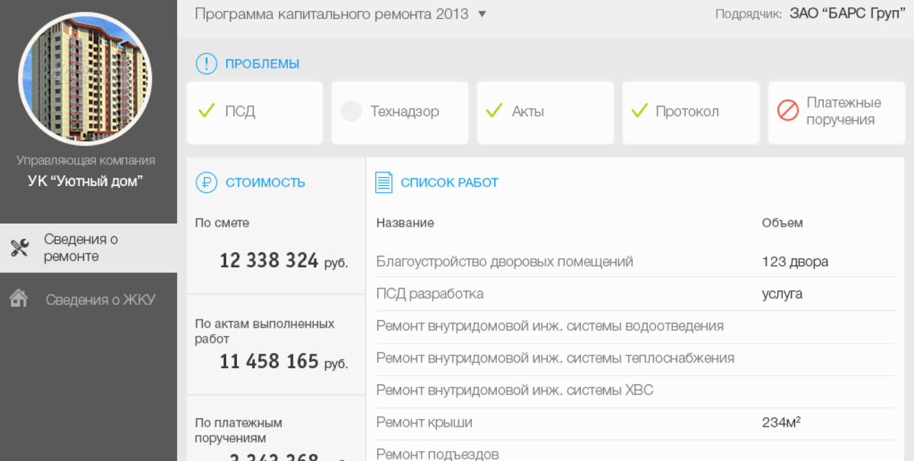
Task: Click the green checkmark on the Протокол card
Action: point(639,112)
